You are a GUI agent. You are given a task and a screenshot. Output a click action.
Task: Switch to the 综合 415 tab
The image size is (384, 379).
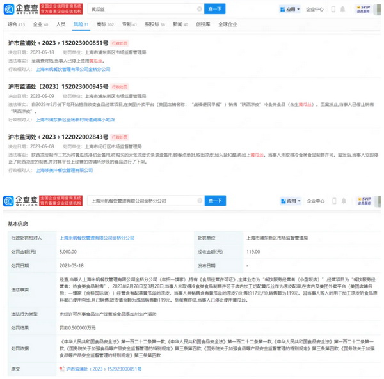16,24
